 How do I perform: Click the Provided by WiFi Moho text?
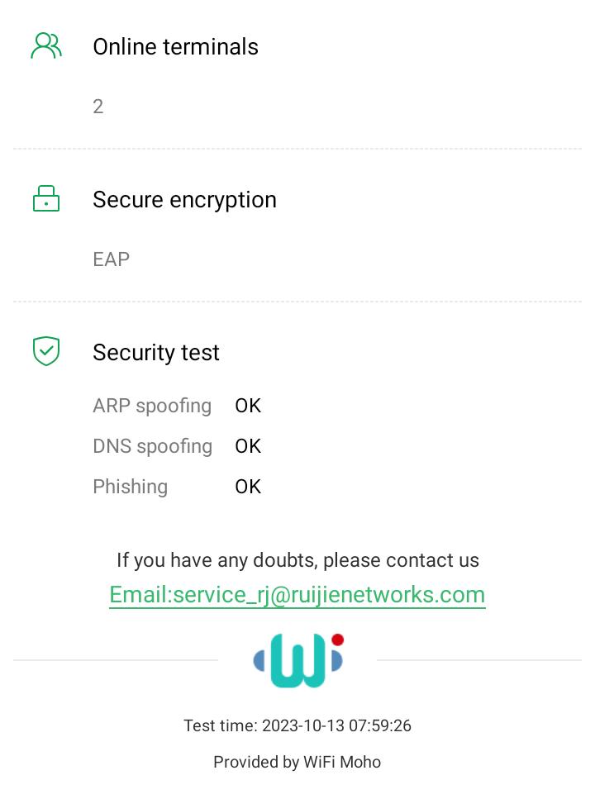click(x=297, y=762)
